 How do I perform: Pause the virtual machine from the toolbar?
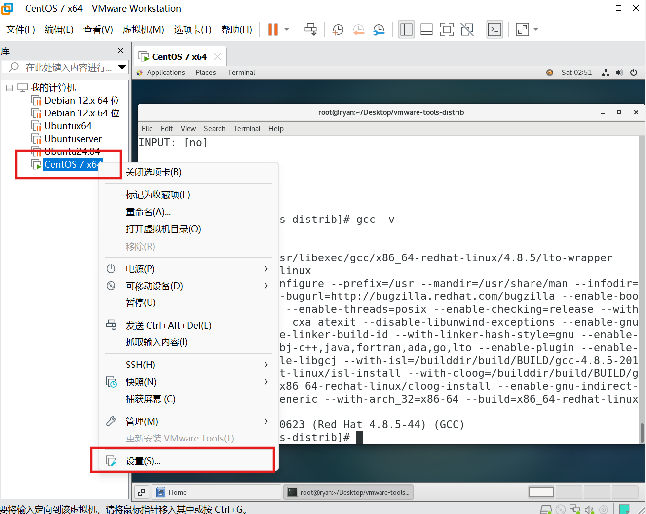(273, 30)
